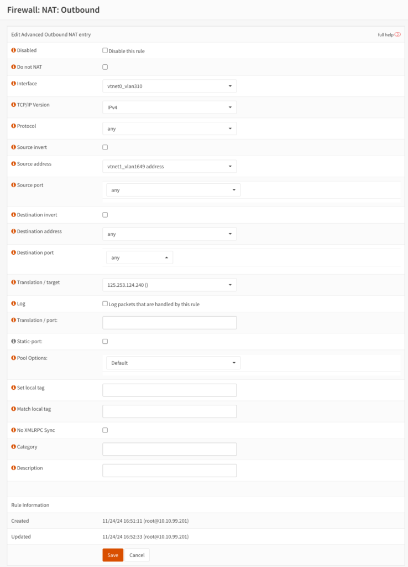Expand the TCP/IP Version dropdown

click(169, 107)
